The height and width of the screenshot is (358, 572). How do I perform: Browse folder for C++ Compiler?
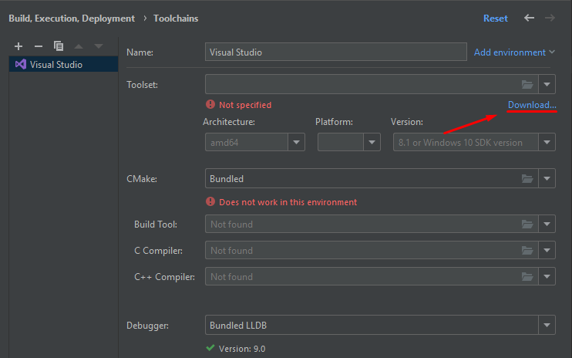(527, 277)
